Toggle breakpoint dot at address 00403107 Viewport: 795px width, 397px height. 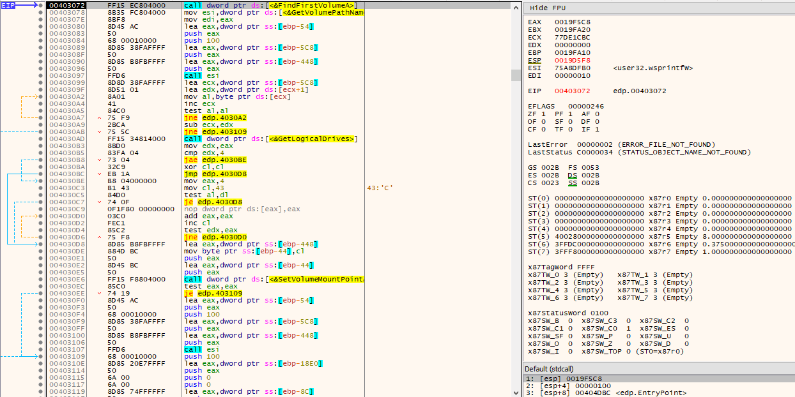coord(42,349)
